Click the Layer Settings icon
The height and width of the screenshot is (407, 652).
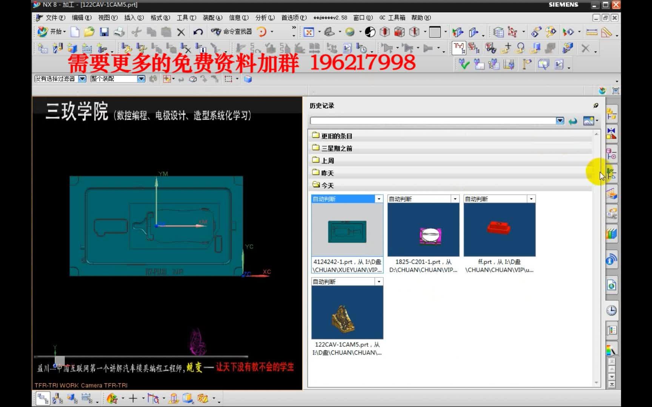498,32
